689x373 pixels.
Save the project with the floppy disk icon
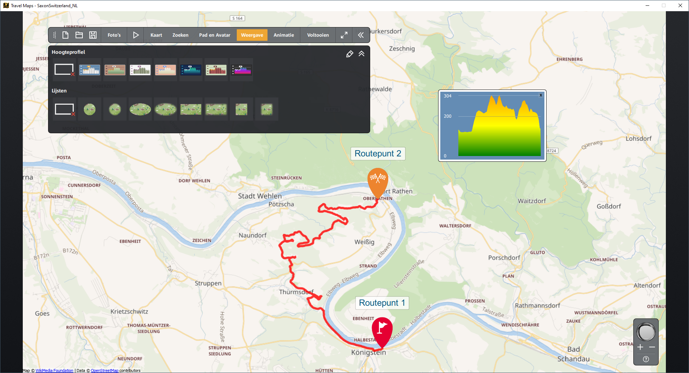(x=93, y=35)
